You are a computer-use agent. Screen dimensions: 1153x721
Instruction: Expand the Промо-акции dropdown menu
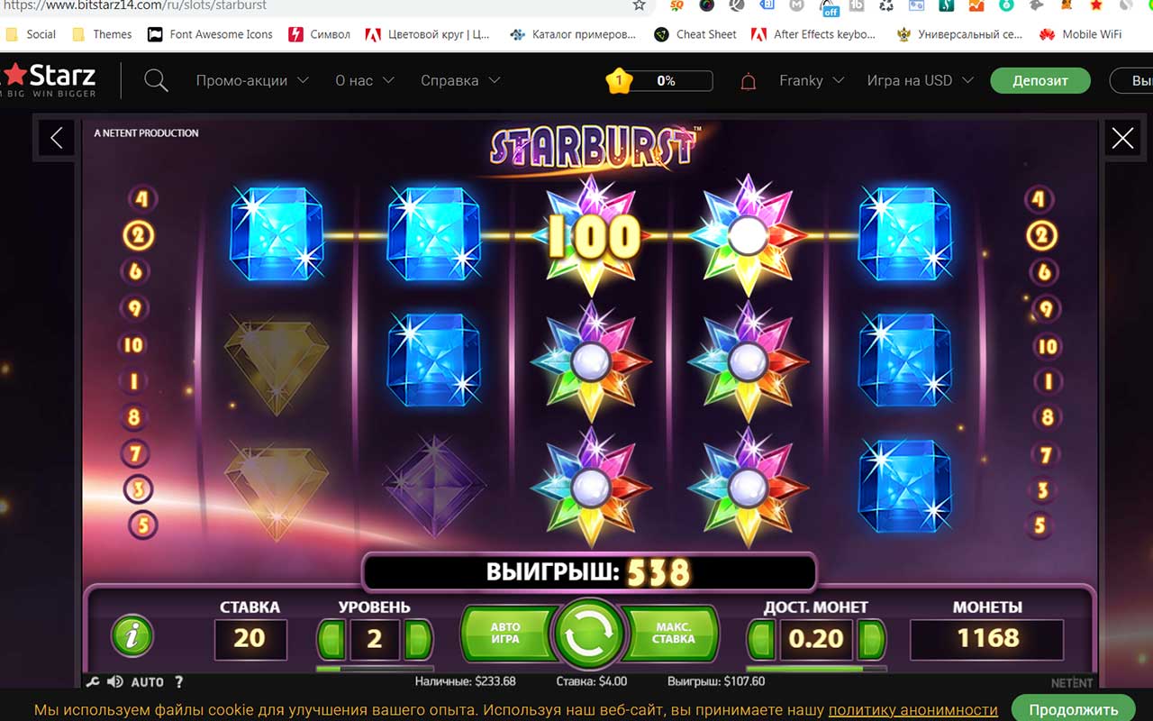coord(252,80)
